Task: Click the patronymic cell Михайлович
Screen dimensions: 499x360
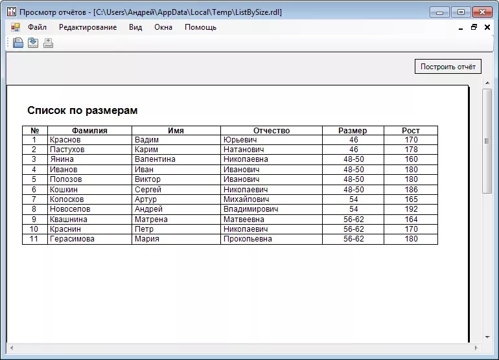Action: pyautogui.click(x=272, y=199)
